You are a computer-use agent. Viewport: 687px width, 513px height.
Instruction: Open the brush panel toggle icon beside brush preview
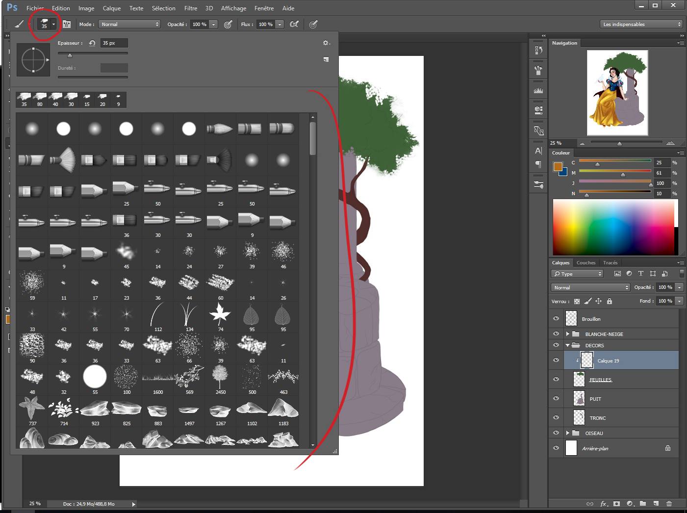pos(67,24)
